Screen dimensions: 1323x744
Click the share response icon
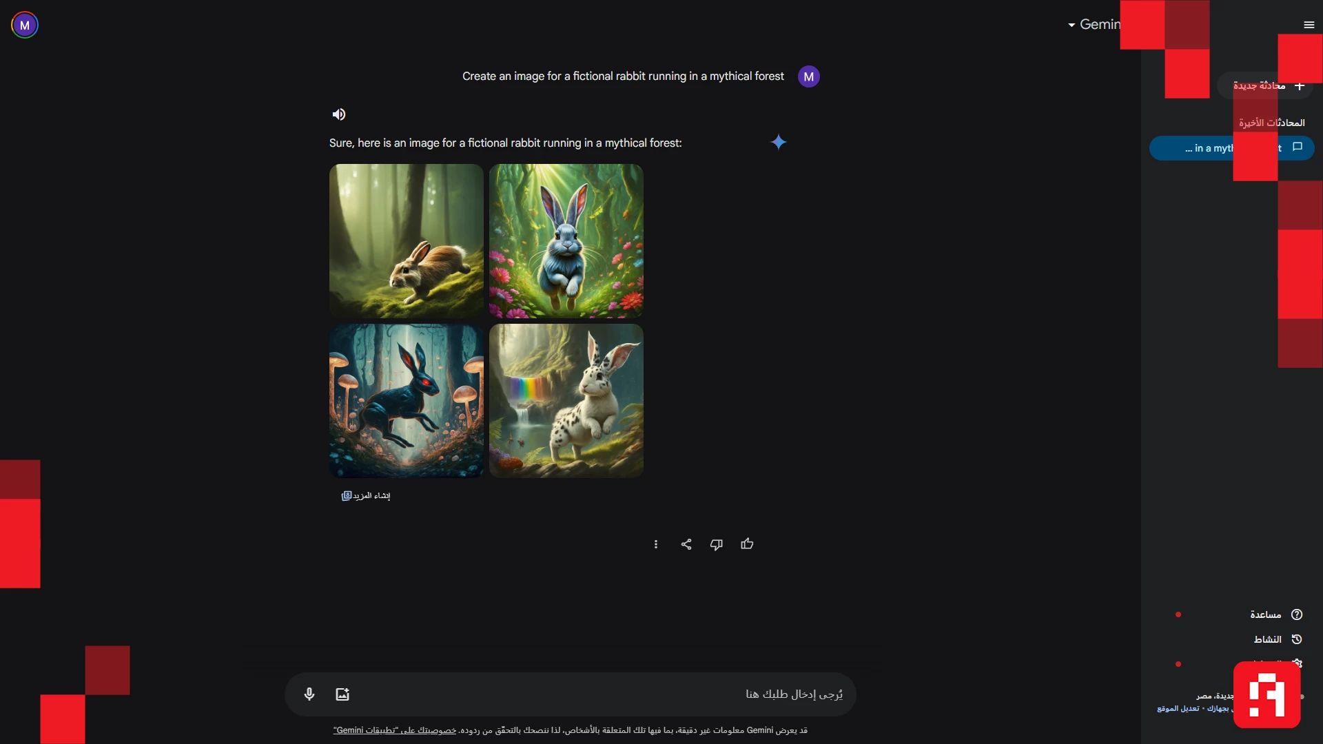click(x=686, y=544)
